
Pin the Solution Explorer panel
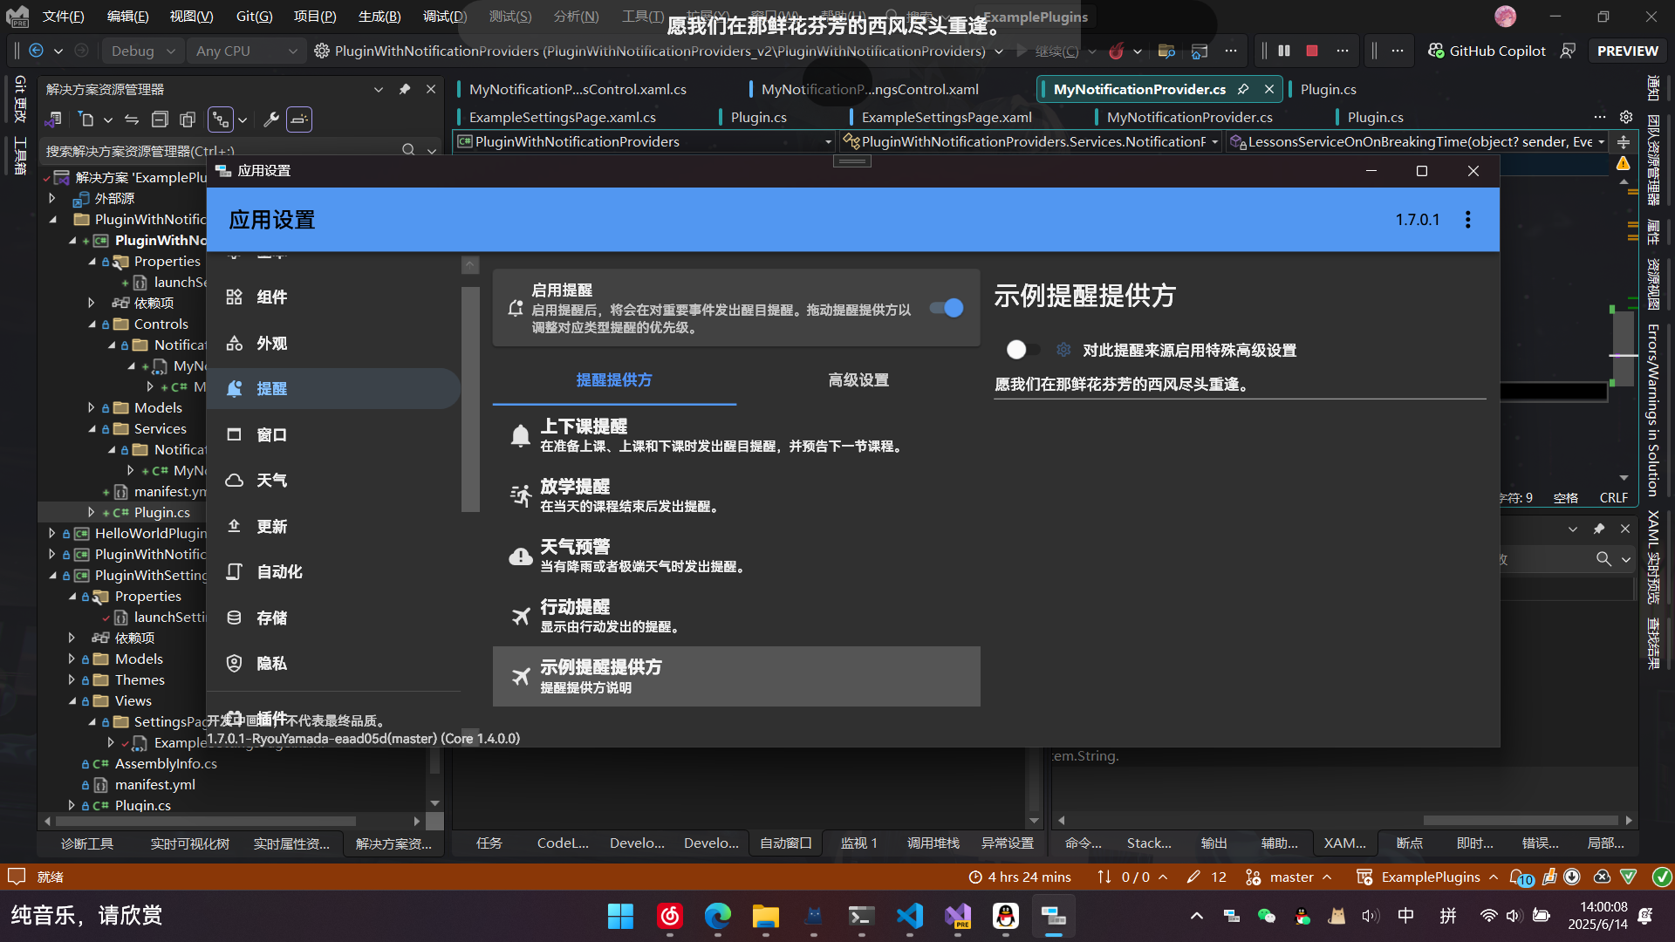(x=405, y=88)
